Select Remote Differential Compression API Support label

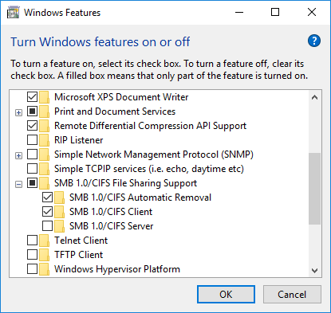tap(150, 126)
